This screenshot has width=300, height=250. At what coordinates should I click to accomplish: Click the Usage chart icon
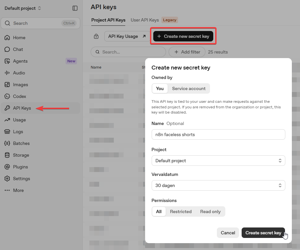click(7, 120)
